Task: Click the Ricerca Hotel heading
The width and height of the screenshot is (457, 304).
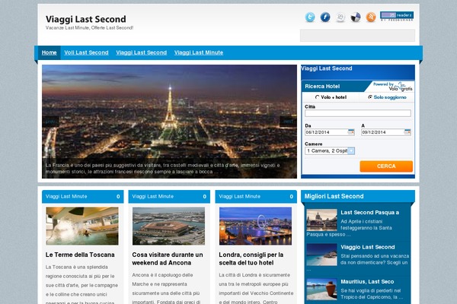Action: pyautogui.click(x=322, y=87)
